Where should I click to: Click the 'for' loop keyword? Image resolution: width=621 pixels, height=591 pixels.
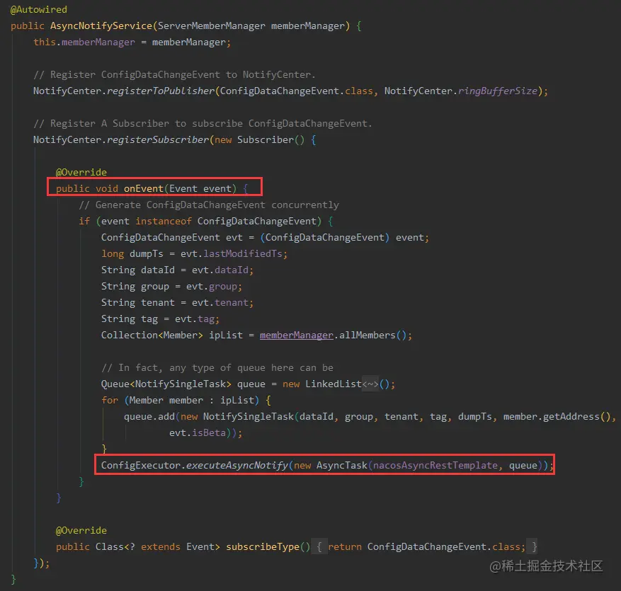tap(110, 401)
